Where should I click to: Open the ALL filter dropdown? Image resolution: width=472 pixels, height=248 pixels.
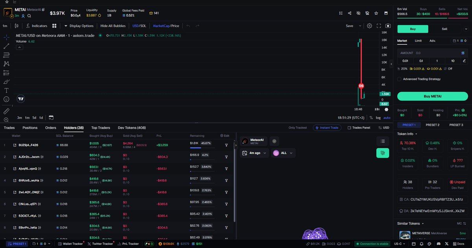tap(284, 153)
